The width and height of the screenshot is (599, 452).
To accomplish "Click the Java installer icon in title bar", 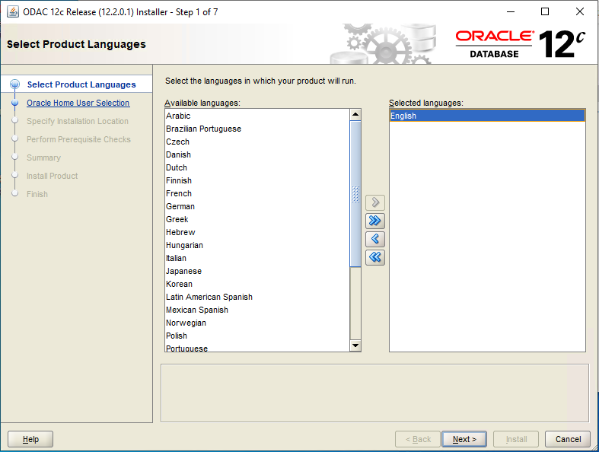I will coord(13,12).
